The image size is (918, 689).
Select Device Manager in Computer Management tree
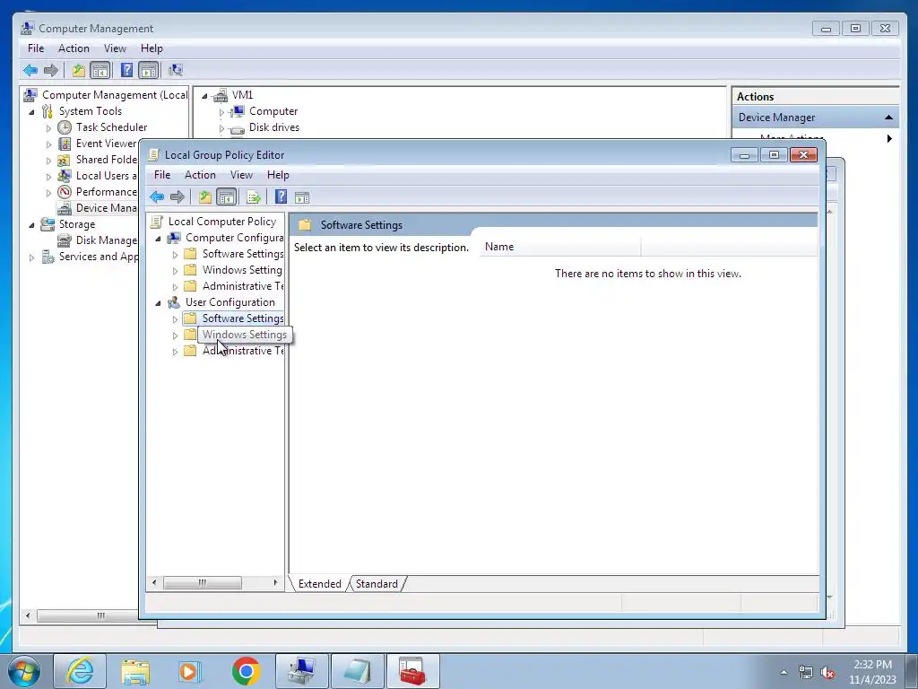[x=106, y=208]
